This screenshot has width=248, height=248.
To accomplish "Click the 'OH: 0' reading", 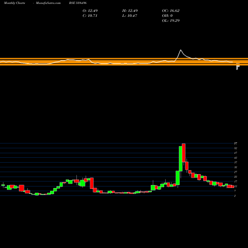I will point(167,16).
